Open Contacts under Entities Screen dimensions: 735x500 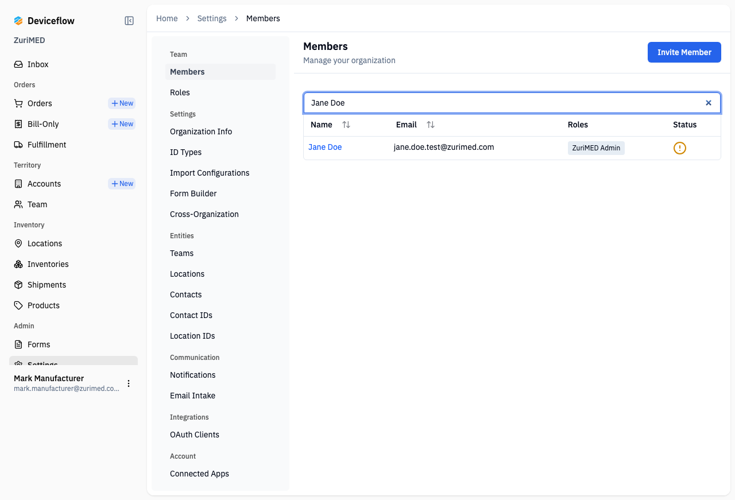click(x=220, y=294)
